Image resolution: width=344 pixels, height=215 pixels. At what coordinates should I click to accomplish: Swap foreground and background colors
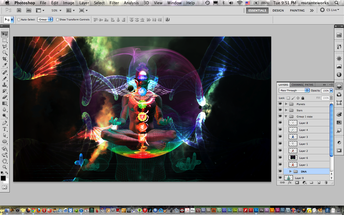point(7,173)
